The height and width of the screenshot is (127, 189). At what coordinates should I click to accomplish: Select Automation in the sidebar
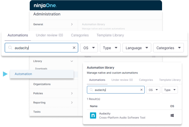pyautogui.click(x=42, y=74)
